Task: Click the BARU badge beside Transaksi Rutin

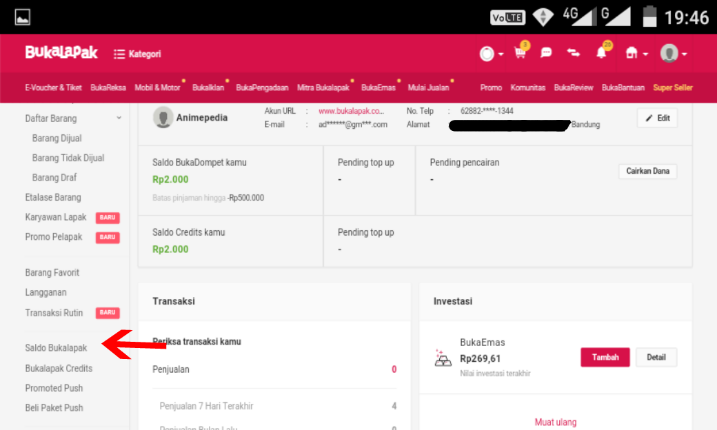Action: [108, 313]
